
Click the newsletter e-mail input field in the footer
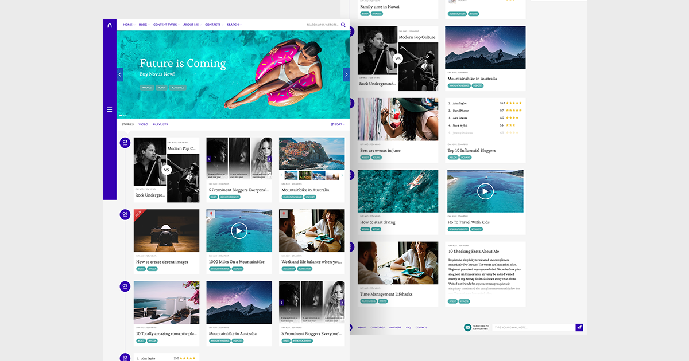pos(533,327)
